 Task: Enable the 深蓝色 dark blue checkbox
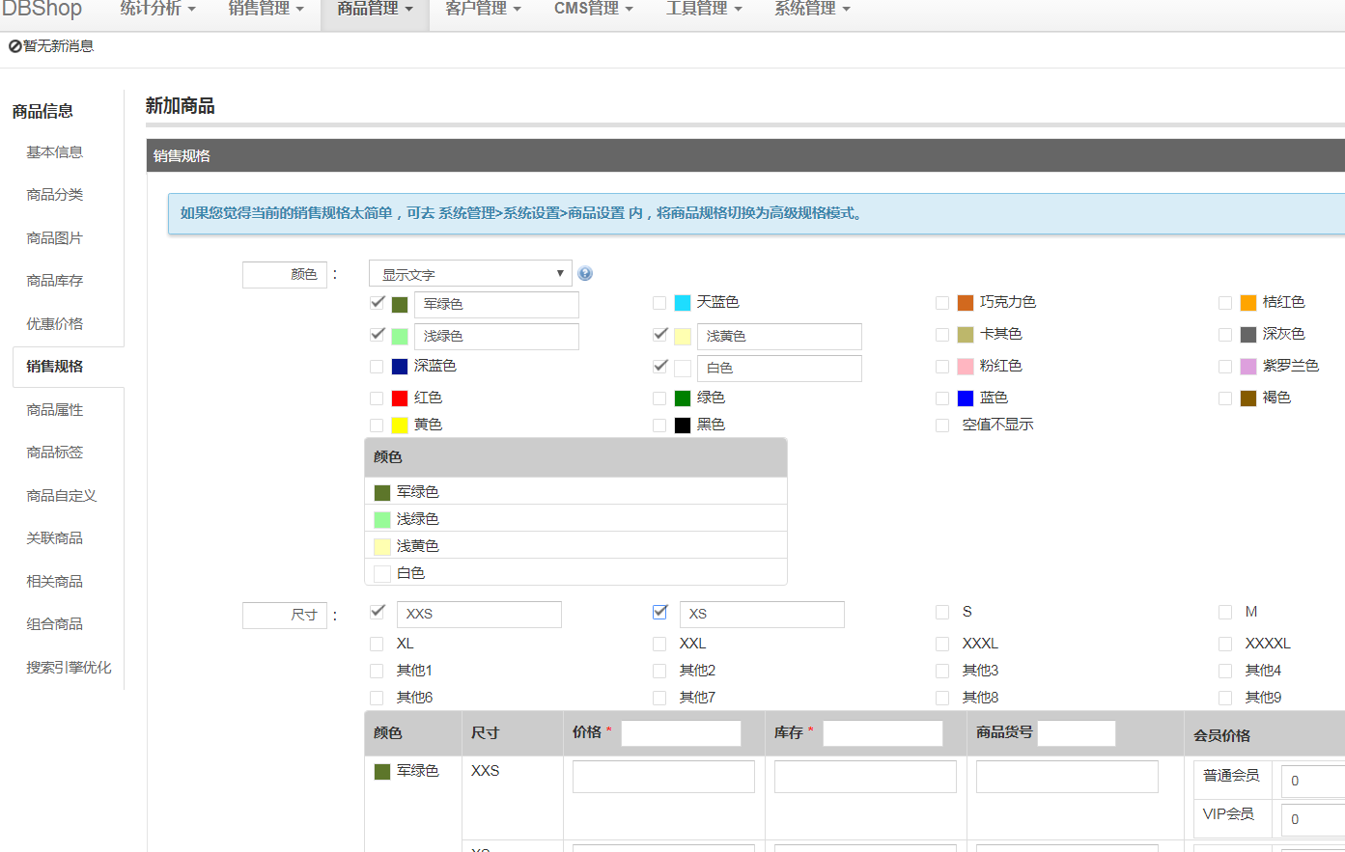tap(377, 367)
